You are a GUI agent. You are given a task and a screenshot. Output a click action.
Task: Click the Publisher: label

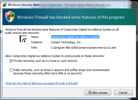point(37,42)
